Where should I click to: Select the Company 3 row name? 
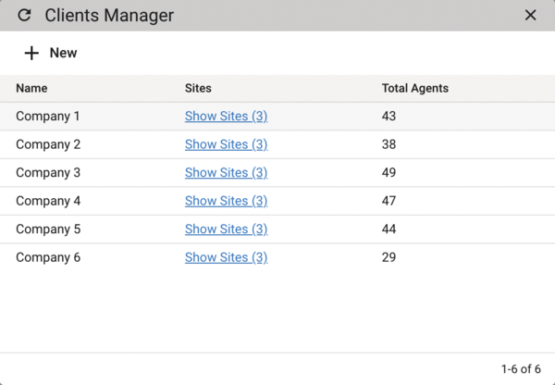point(48,173)
